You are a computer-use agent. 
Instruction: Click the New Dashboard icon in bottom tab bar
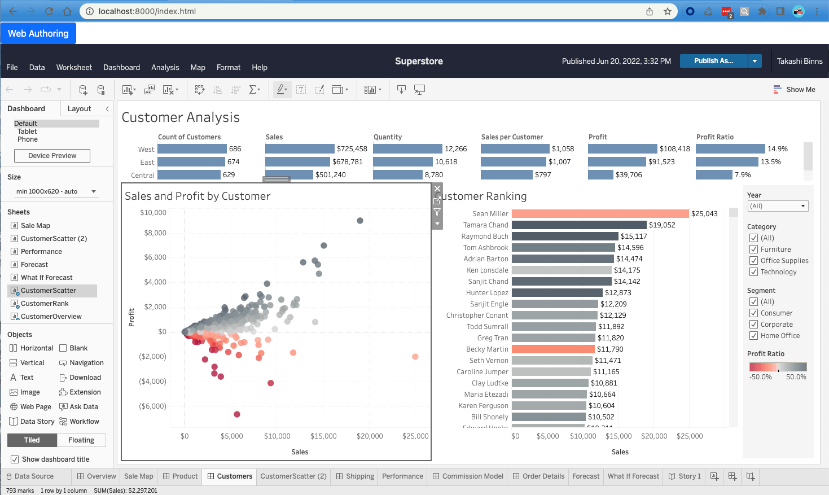732,476
